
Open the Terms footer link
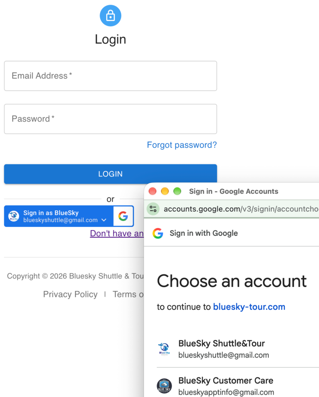coord(128,294)
